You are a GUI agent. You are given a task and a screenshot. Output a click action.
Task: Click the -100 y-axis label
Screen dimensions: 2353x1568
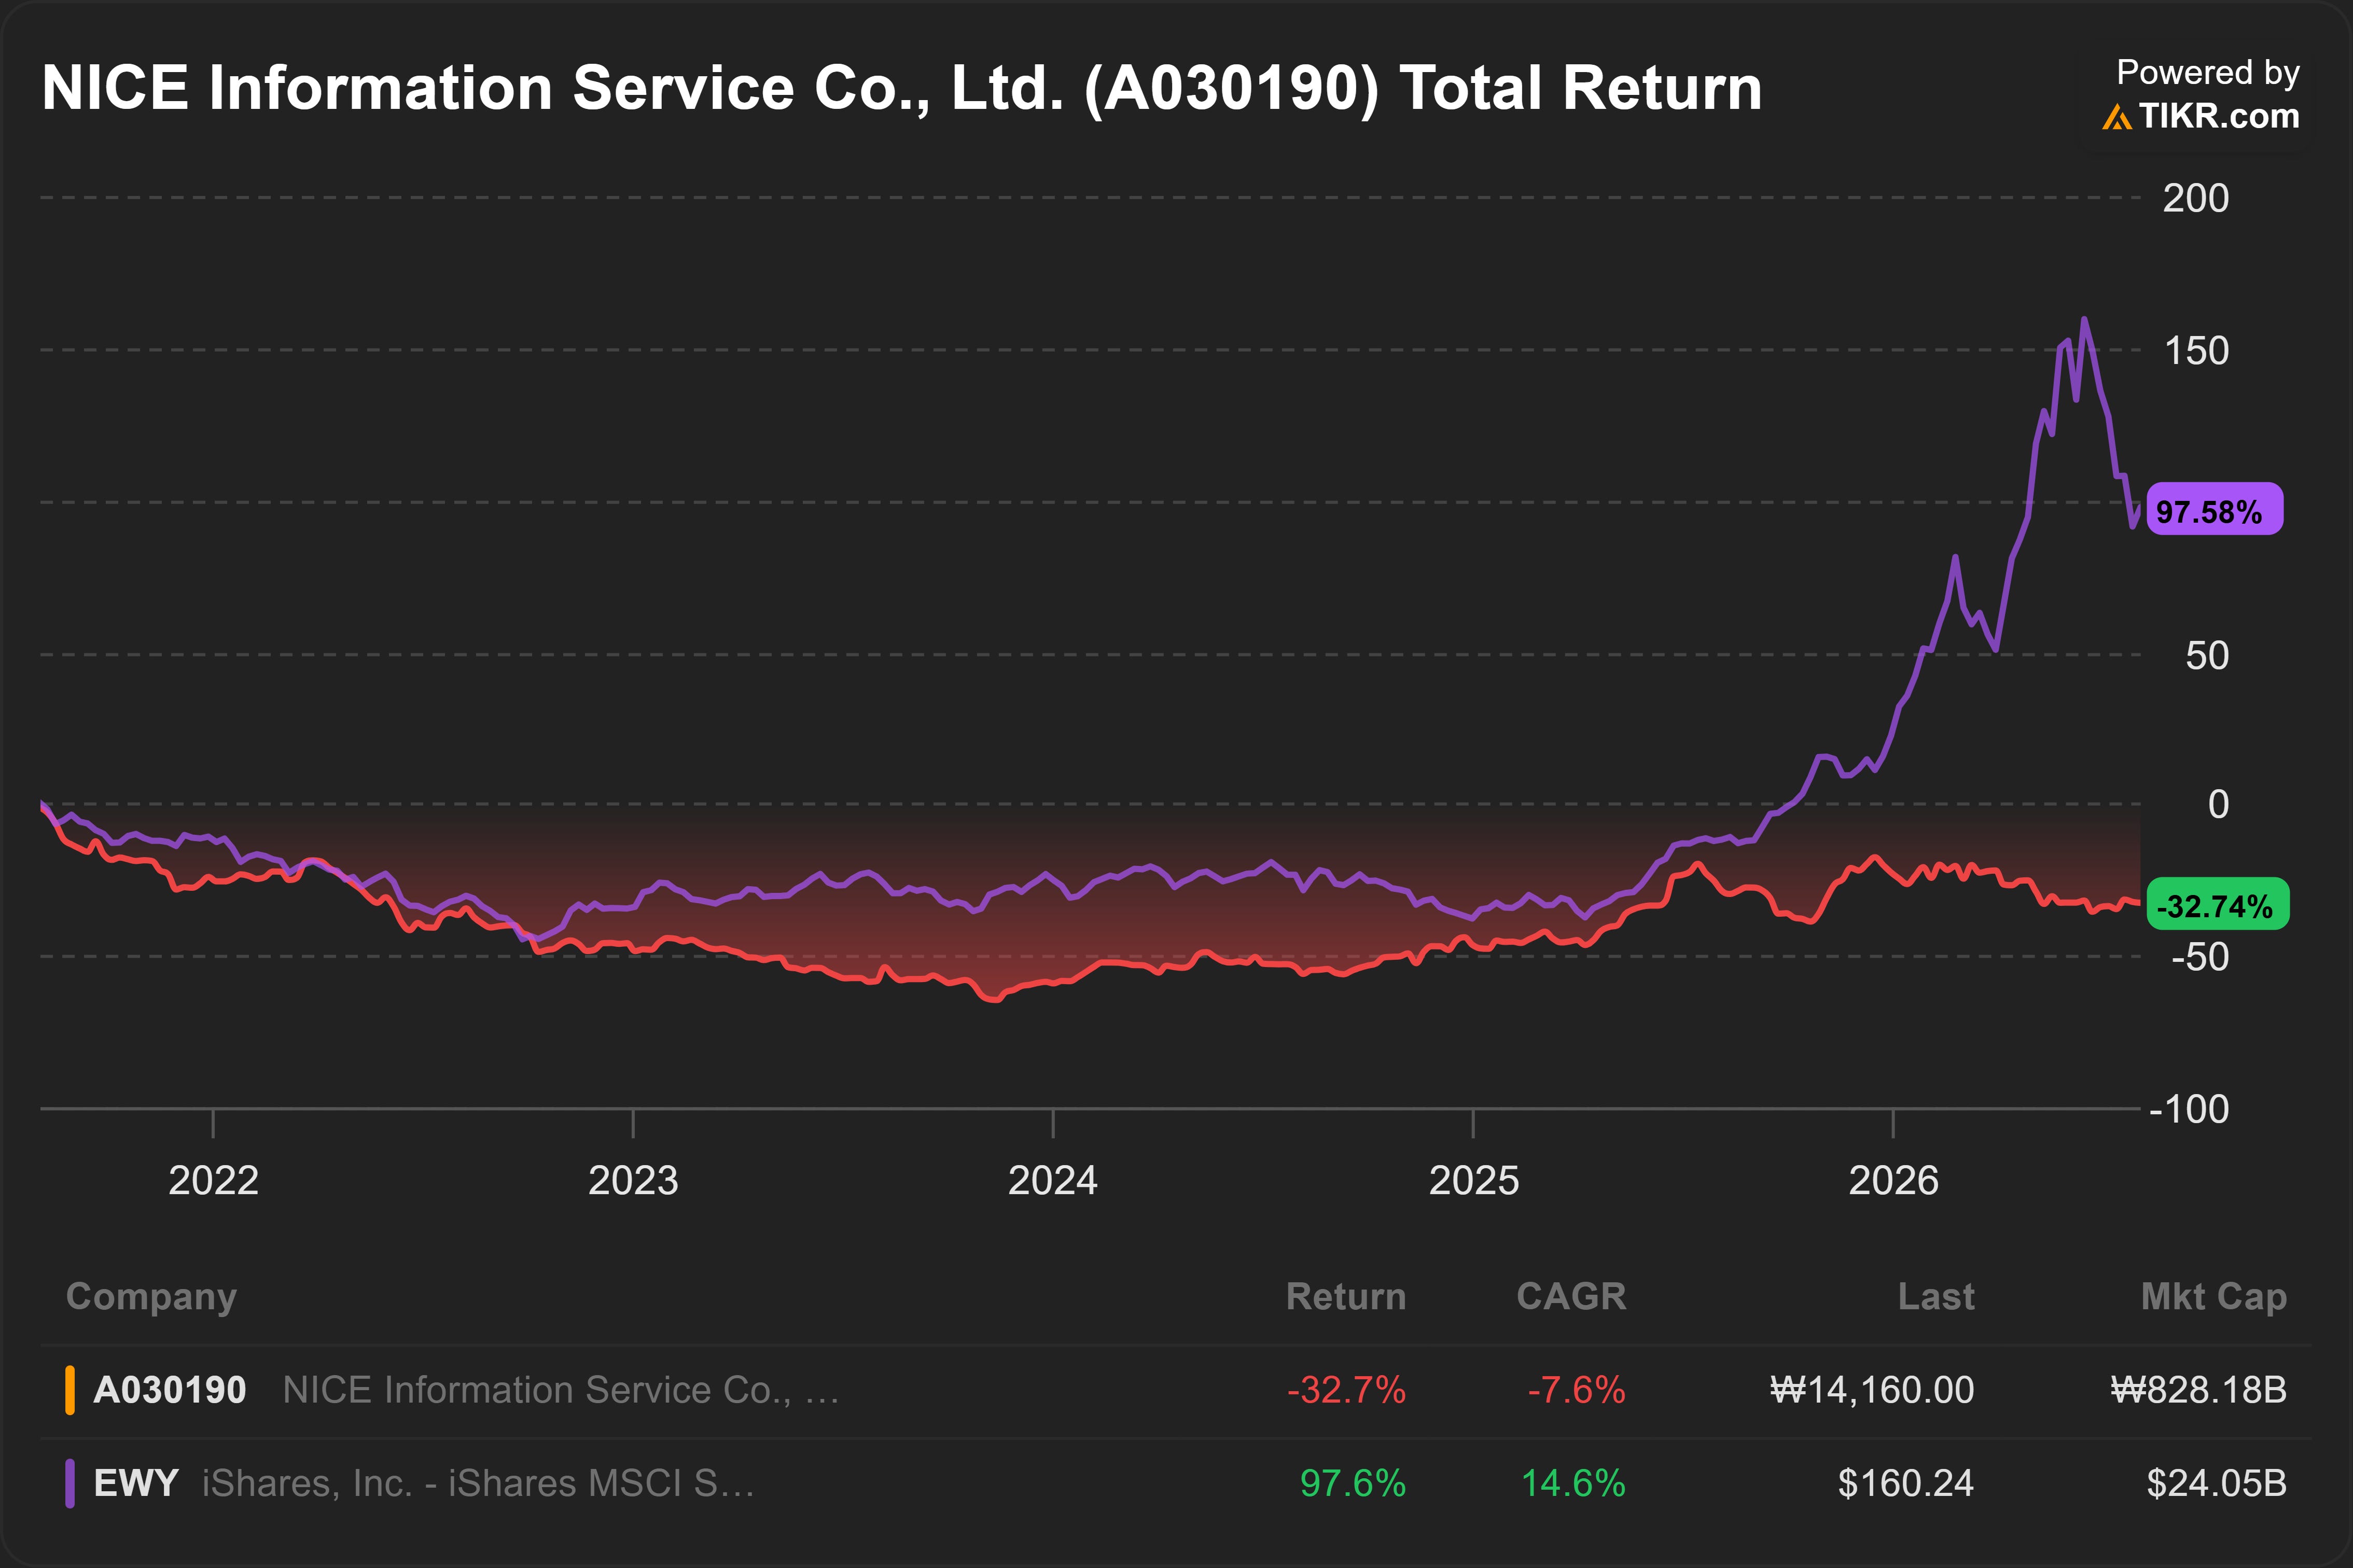[x=2189, y=1110]
